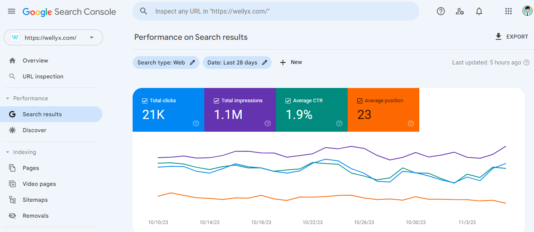Click the plus icon for new filter
This screenshot has width=534, height=232.
[283, 62]
